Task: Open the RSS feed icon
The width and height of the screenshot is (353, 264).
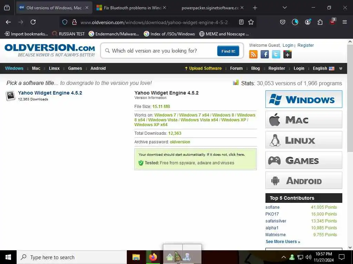Action: 253,54
